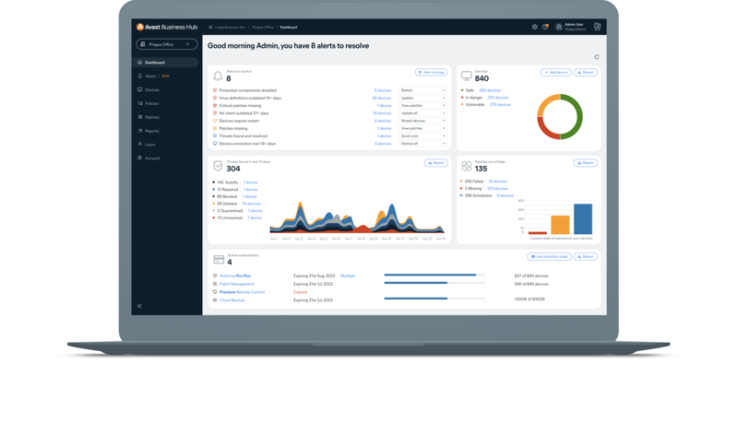This screenshot has width=738, height=422.
Task: Click the bell icon in alerts card
Action: 218,76
